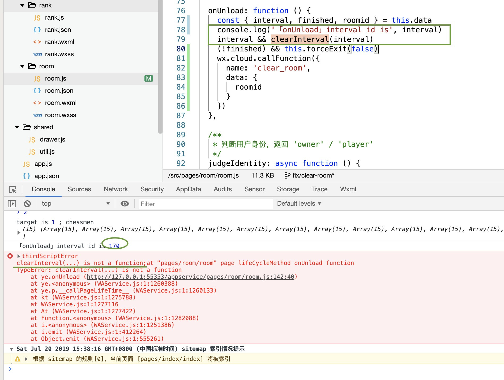Click the shared folder icon
The width and height of the screenshot is (504, 380).
pos(27,127)
